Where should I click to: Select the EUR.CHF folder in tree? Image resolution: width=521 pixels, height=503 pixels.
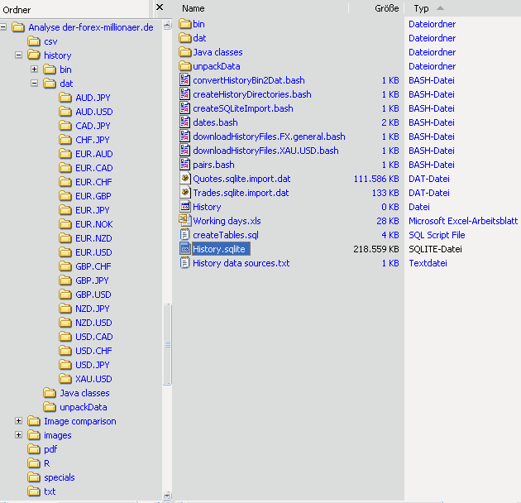click(x=93, y=182)
